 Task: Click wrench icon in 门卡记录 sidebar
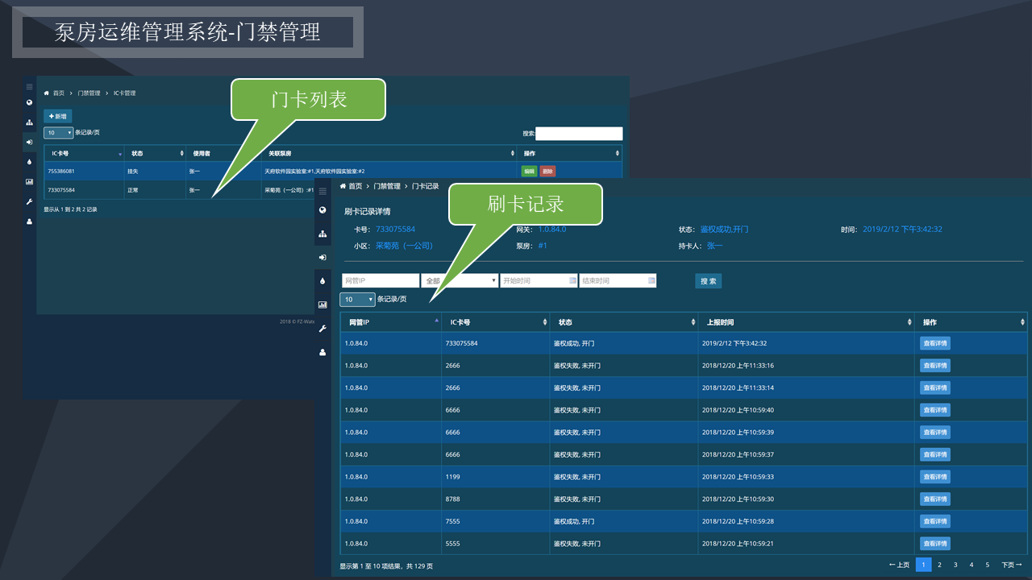[x=322, y=329]
